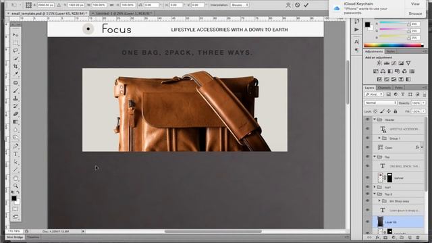
Task: Select the Eraser tool
Action: pyautogui.click(x=16, y=114)
